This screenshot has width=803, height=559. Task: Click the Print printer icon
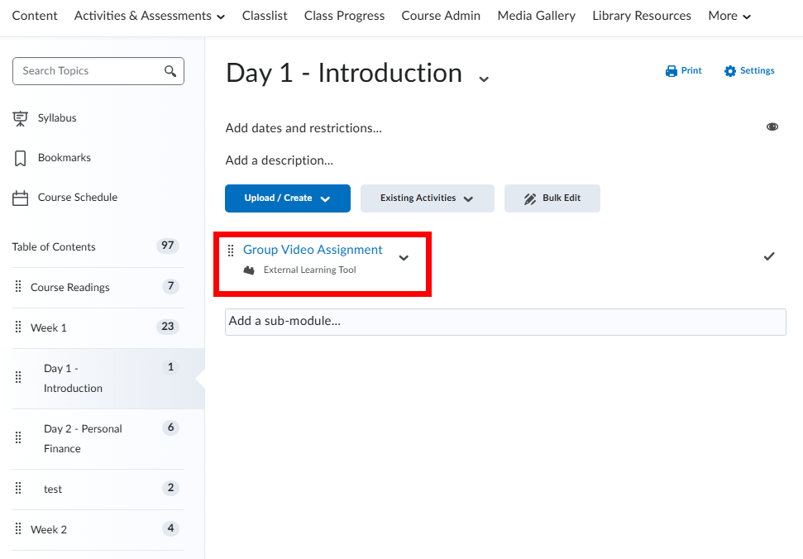click(x=672, y=71)
